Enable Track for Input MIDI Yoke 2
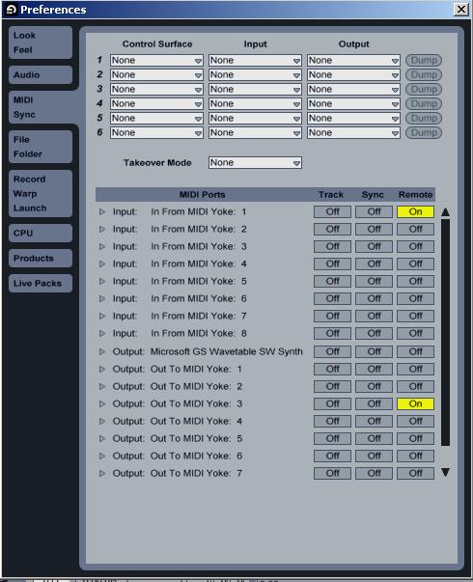Viewport: 473px width, 582px height. pyautogui.click(x=332, y=229)
